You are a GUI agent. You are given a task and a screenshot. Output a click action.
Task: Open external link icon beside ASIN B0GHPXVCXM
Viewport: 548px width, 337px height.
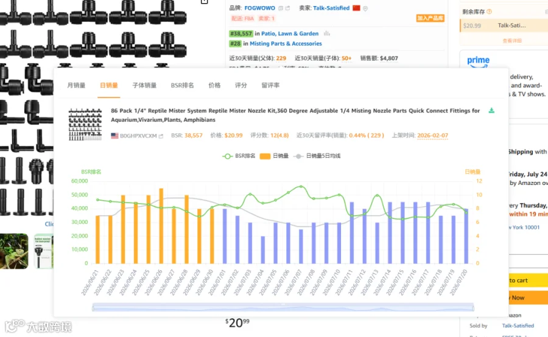(x=161, y=136)
